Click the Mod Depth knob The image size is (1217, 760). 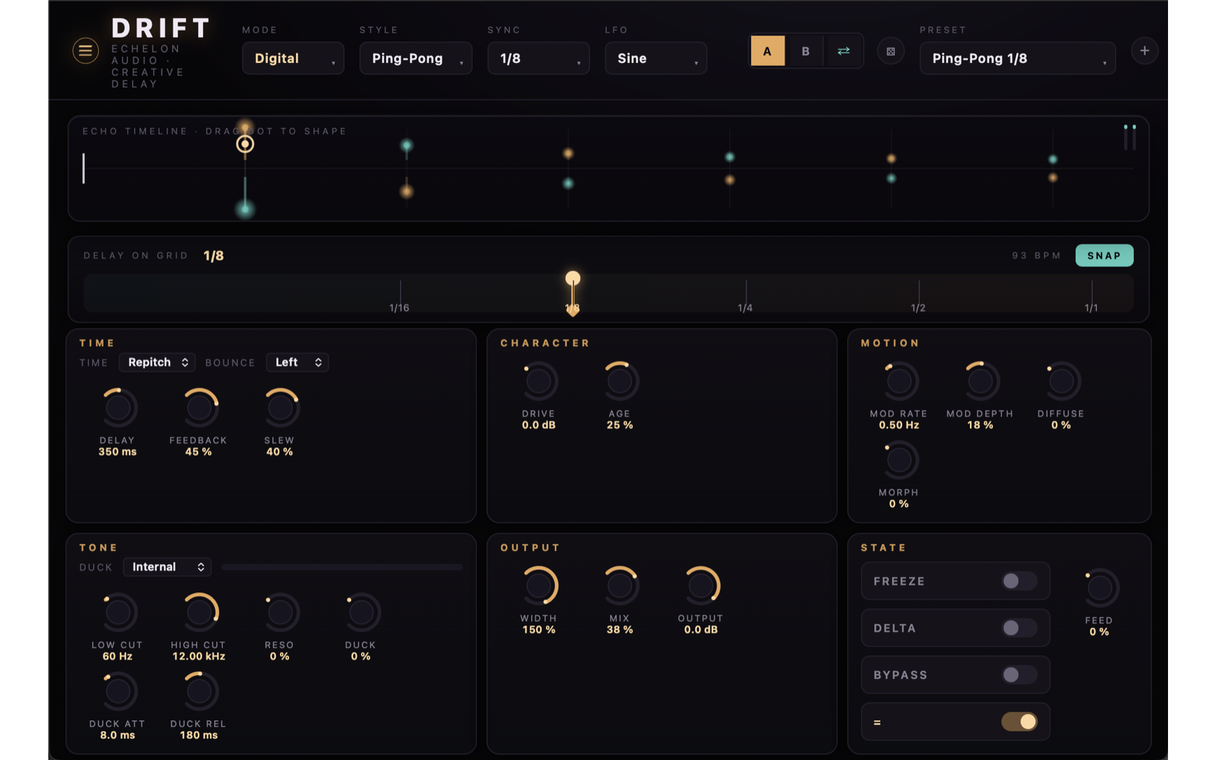980,381
